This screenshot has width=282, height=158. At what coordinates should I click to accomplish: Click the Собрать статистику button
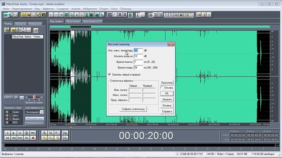point(133,109)
